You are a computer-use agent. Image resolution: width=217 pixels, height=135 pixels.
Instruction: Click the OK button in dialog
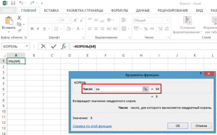[178, 126]
